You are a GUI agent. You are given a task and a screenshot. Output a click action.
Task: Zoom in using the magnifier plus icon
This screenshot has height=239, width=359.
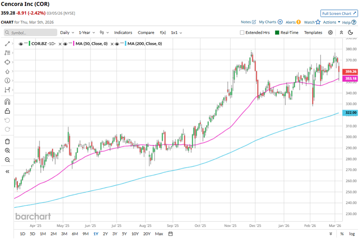click(x=7, y=151)
